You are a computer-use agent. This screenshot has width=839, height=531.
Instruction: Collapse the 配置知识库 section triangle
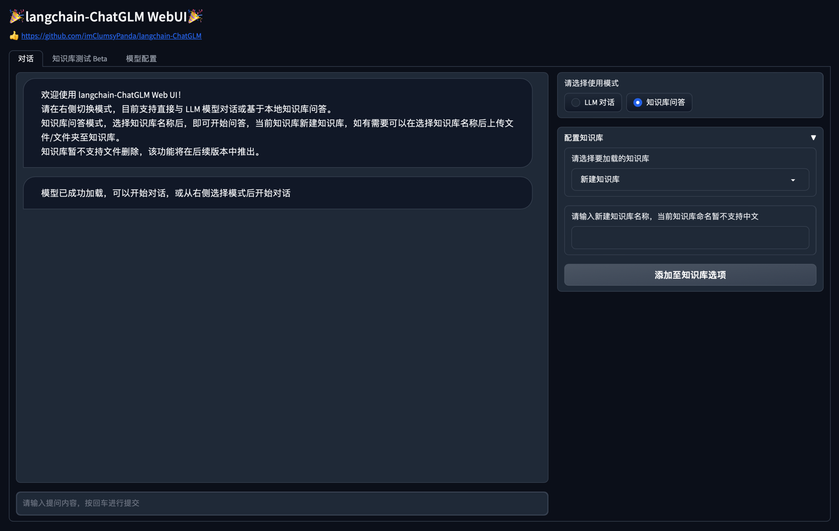[x=813, y=138]
